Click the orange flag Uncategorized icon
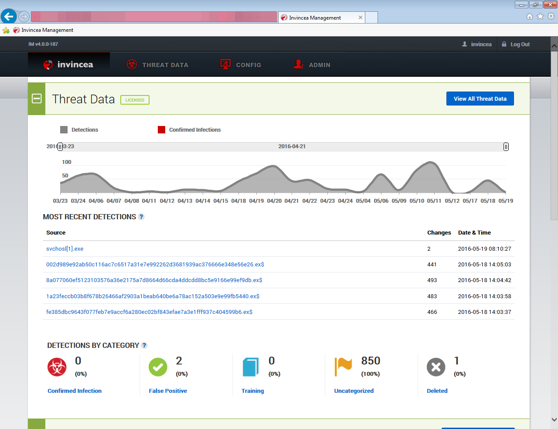The height and width of the screenshot is (429, 558). 343,366
